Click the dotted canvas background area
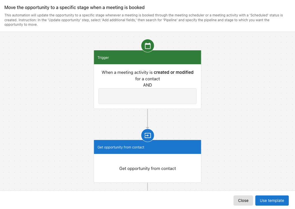 (43, 115)
